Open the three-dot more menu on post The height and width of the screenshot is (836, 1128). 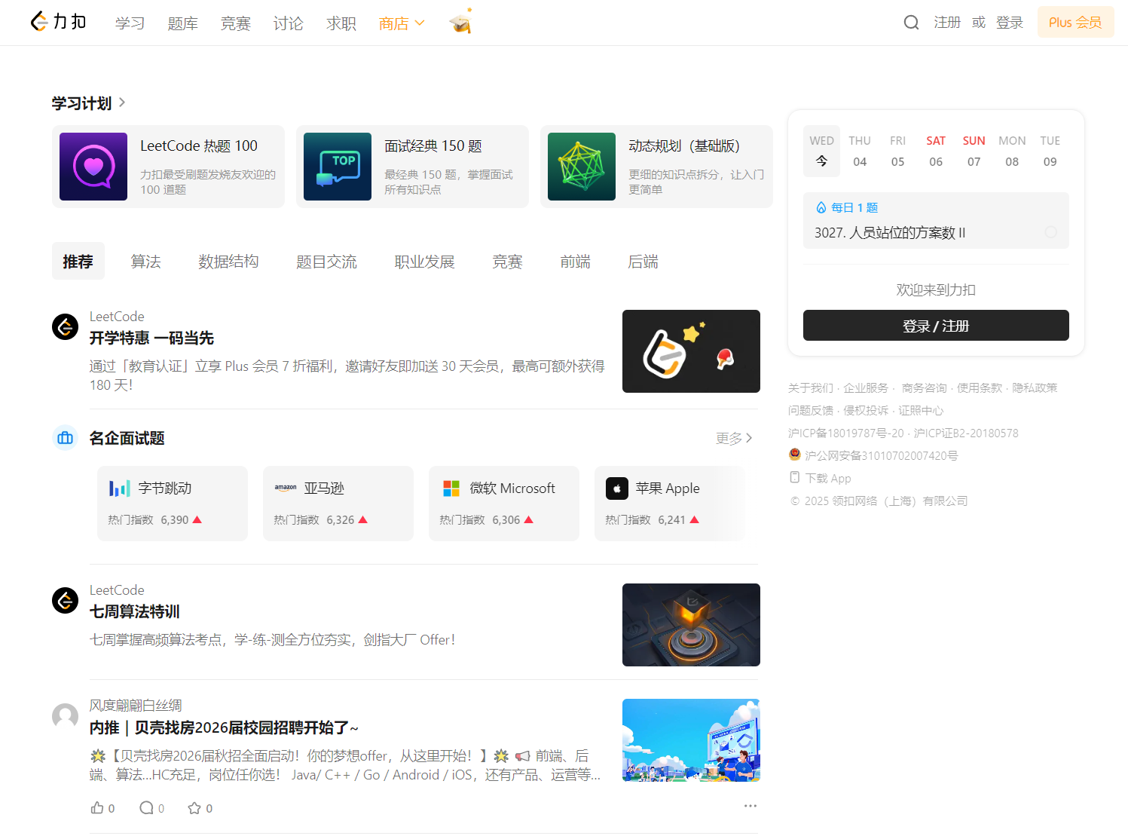750,806
